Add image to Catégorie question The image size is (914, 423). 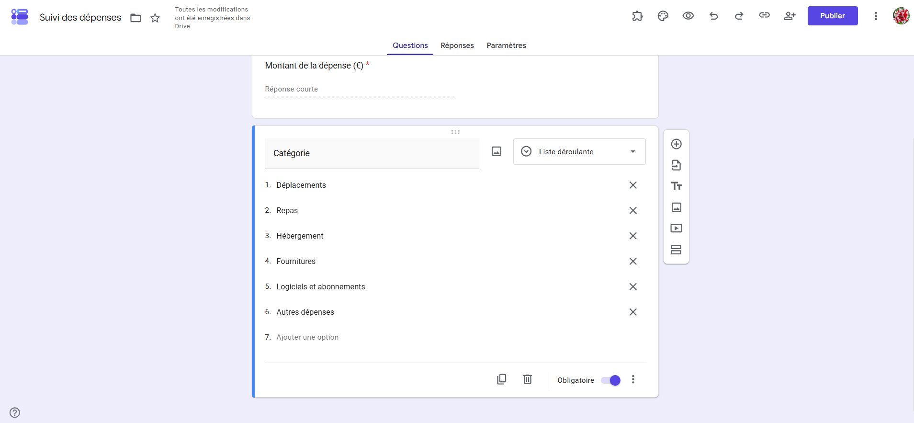496,151
